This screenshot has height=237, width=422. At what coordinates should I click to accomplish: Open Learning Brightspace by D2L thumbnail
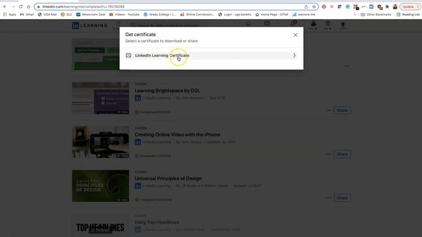coord(100,98)
